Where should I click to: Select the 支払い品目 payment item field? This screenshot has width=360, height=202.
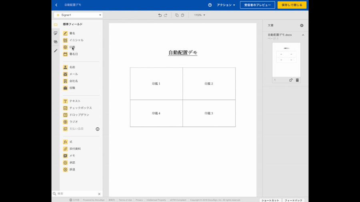(74, 129)
